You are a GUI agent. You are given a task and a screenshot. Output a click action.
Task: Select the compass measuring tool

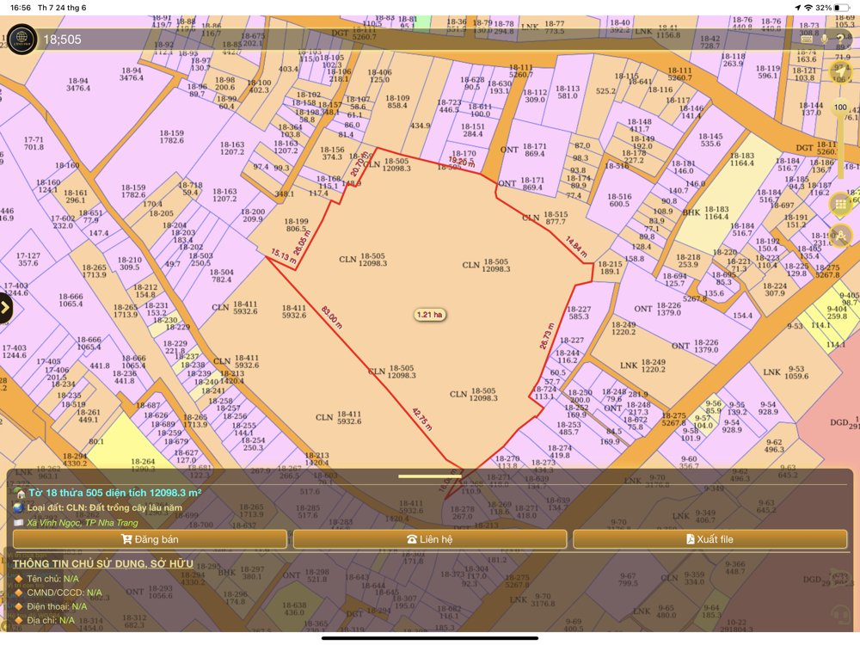coord(840,236)
